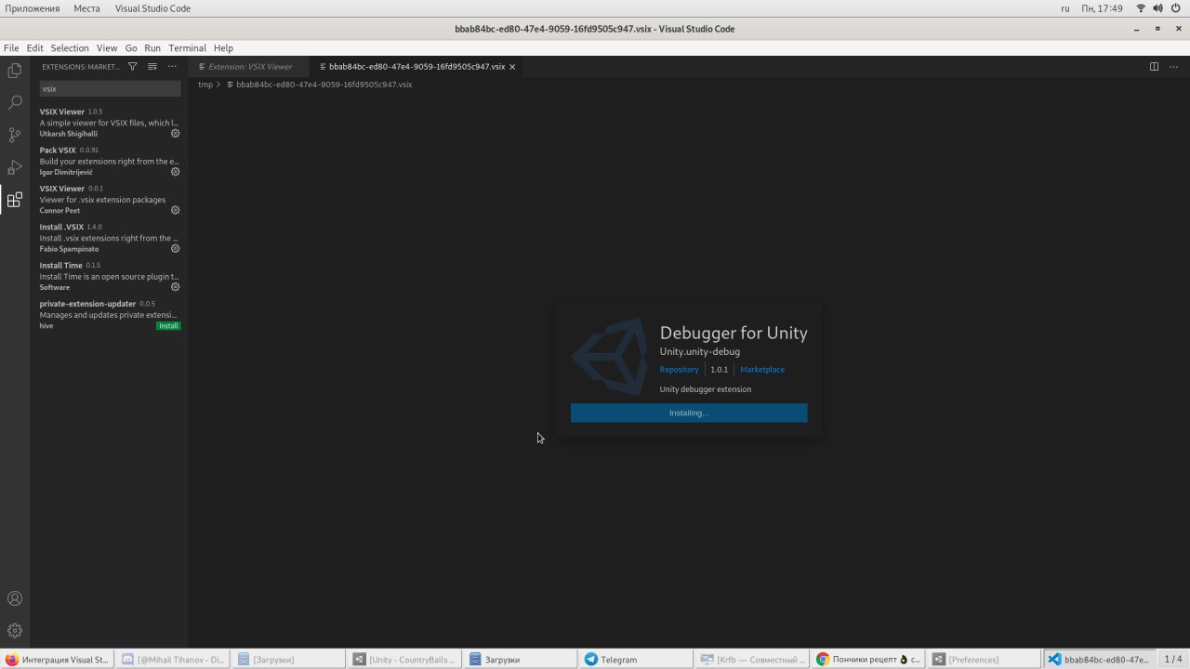Open the Marketplace link
The width and height of the screenshot is (1190, 669).
762,370
